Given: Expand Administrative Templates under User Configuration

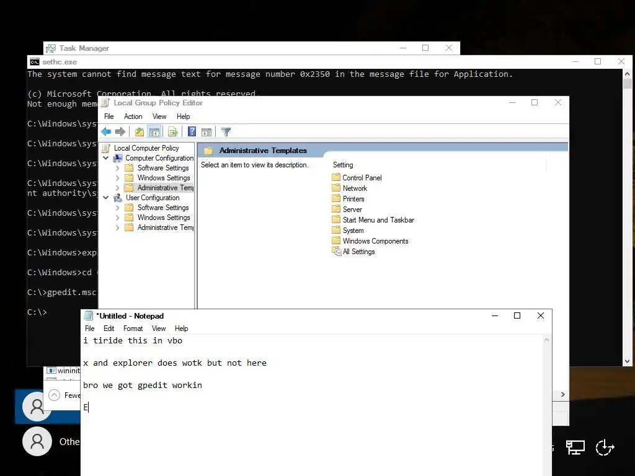Looking at the screenshot, I should coord(117,227).
